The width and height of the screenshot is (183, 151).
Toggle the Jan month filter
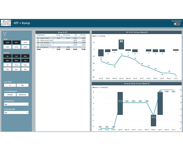[x=7, y=56]
